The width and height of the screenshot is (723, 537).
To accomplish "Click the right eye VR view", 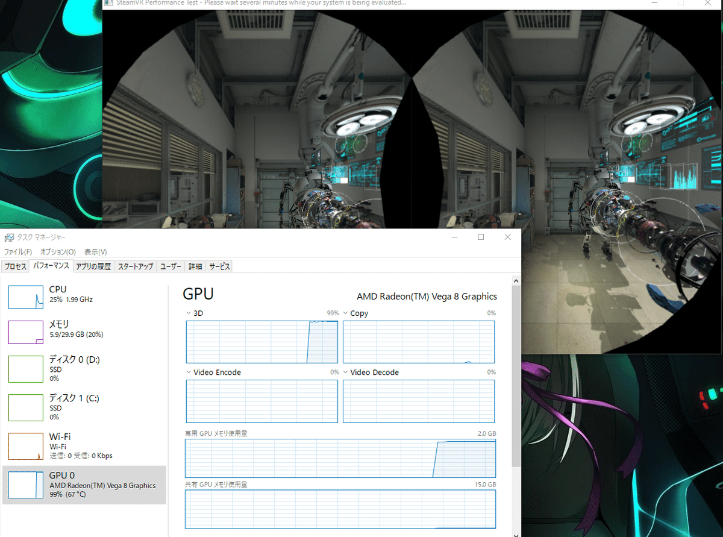I will click(x=568, y=181).
